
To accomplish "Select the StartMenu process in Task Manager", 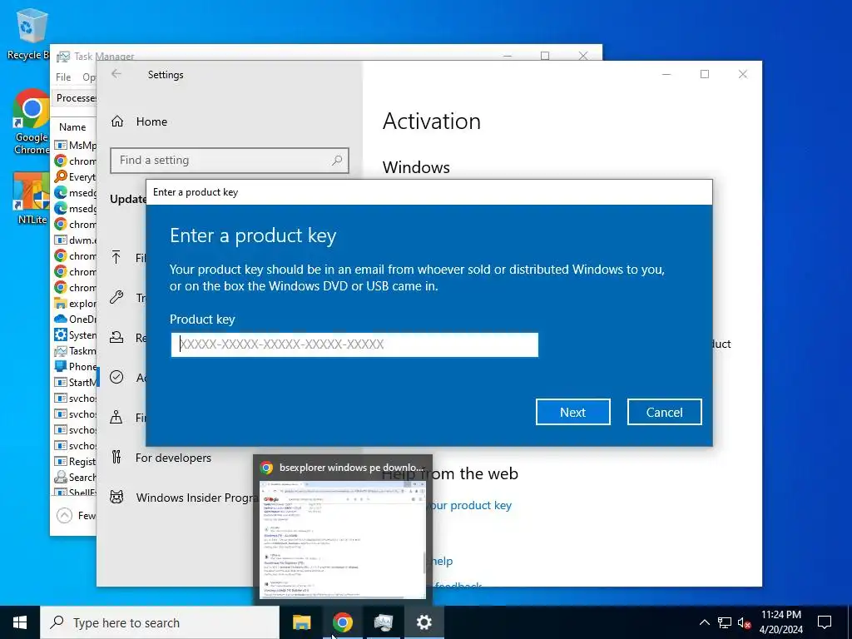I will point(75,382).
